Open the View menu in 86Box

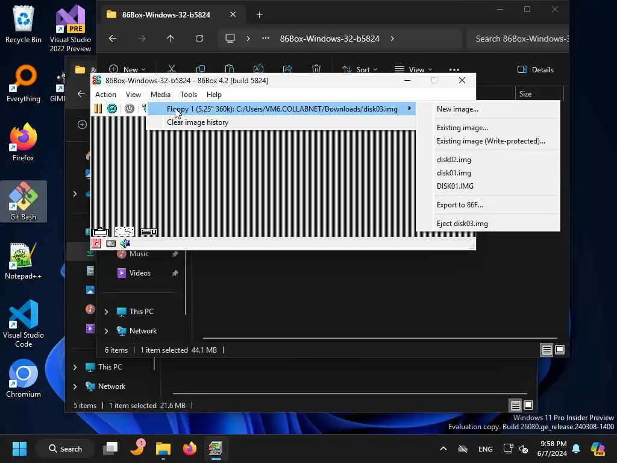tap(133, 95)
